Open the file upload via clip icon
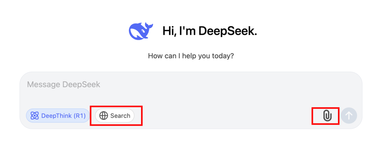Screen dimensions: 381x149 tap(327, 115)
